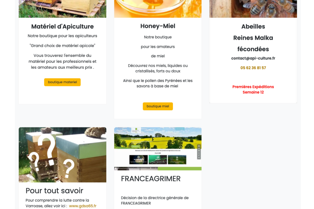The image size is (314, 209).
Task: Click the FranceAgriMer website screenshot image
Action: [x=158, y=149]
